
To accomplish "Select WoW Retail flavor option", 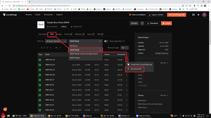I will pyautogui.click(x=85, y=50).
